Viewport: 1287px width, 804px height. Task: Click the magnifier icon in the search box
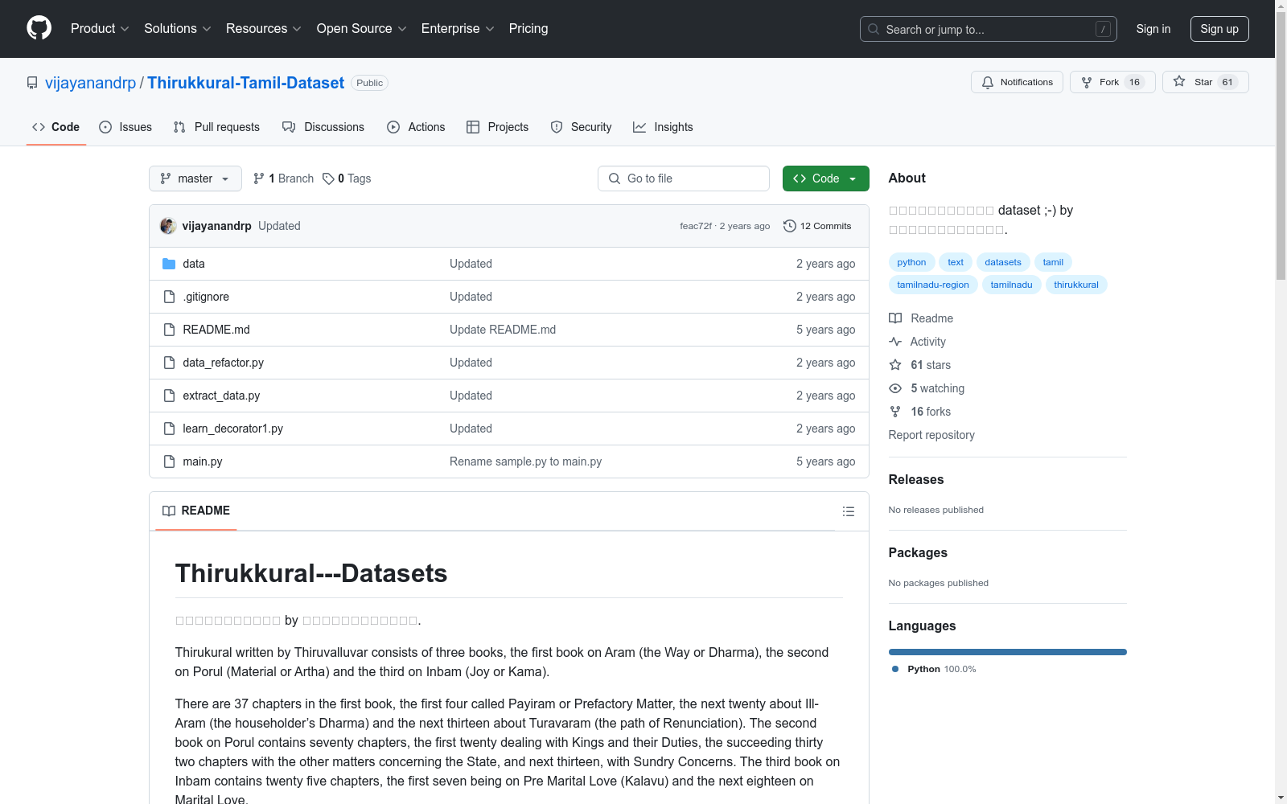(874, 29)
